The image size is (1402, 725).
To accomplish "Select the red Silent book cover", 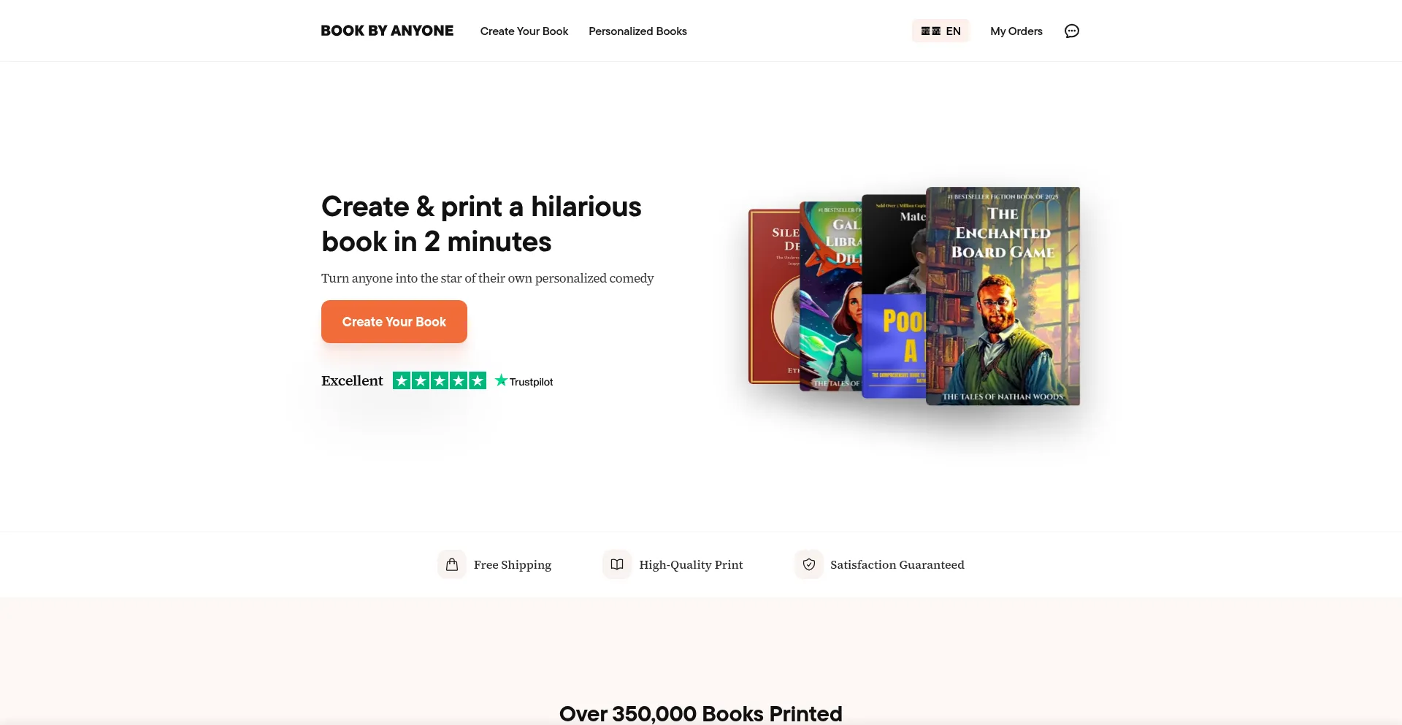I will (773, 296).
